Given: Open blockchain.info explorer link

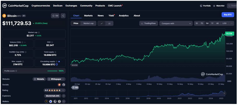Looking at the screenshot, I should (x=53, y=96).
